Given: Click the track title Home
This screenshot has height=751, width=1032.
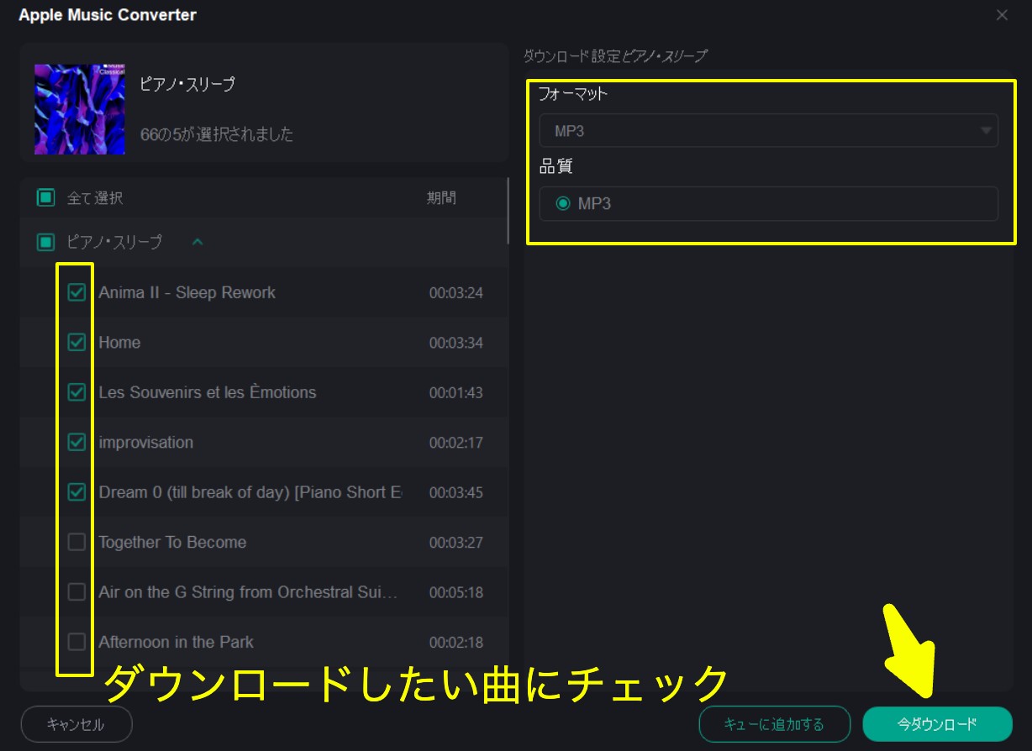Looking at the screenshot, I should click(119, 342).
